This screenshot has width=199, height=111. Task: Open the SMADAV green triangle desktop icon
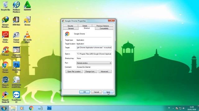pos(27,6)
